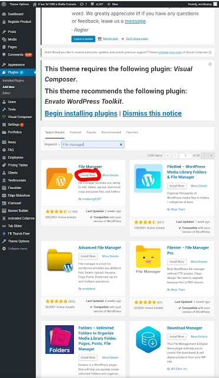219x378 pixels.
Task: Select the Search Results tab
Action: tap(55, 132)
